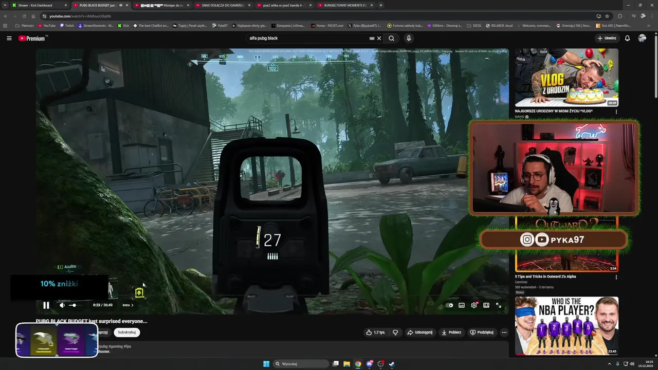Open YouTube notifications bell
Viewport: 658px width, 370px height.
pos(627,38)
